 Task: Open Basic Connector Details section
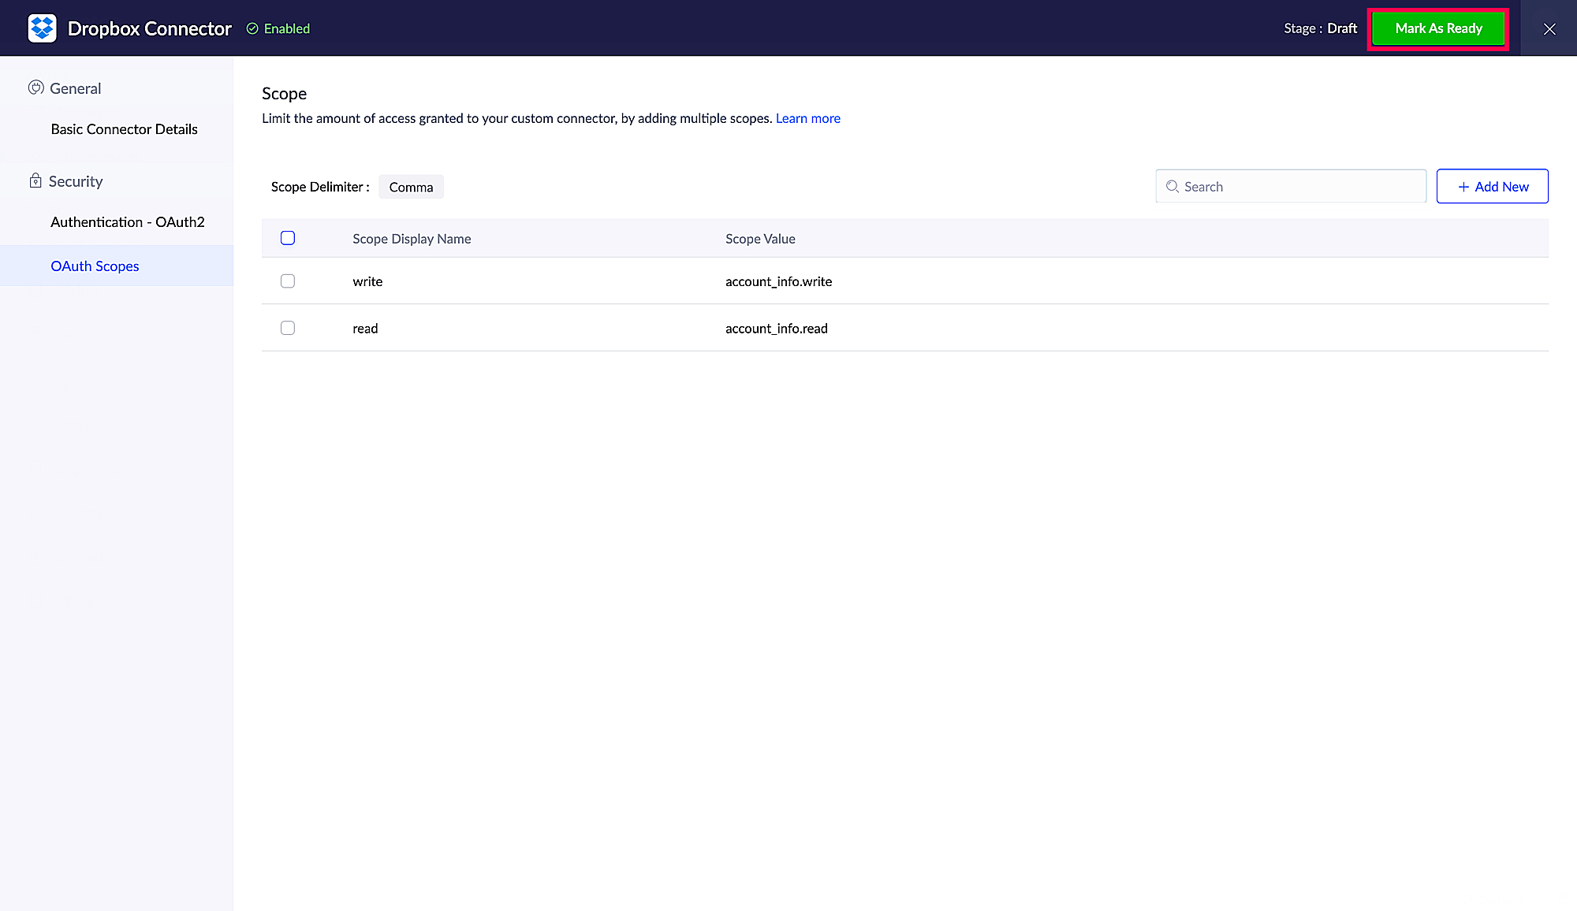tap(124, 129)
